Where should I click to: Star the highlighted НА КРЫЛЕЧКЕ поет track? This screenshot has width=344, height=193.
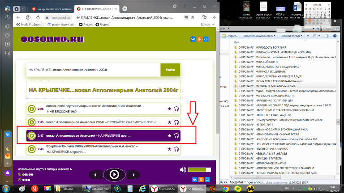tap(169, 136)
